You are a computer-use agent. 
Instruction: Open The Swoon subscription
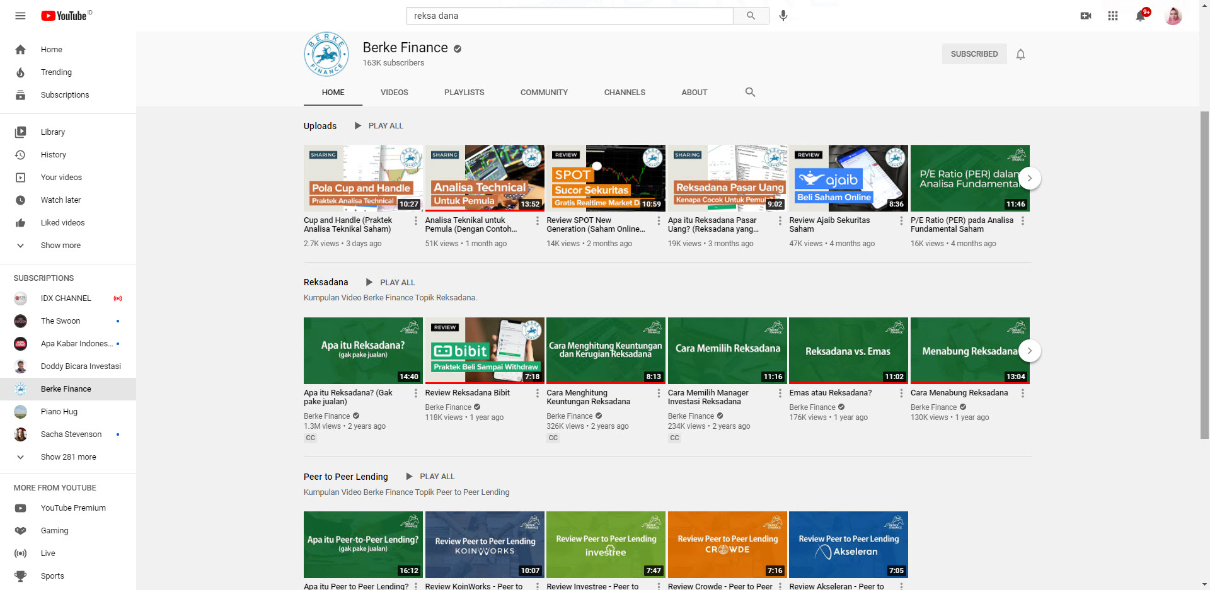(68, 321)
